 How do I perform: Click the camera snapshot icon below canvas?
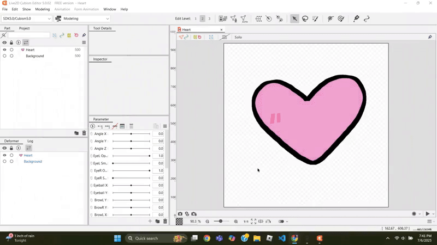pos(180,214)
